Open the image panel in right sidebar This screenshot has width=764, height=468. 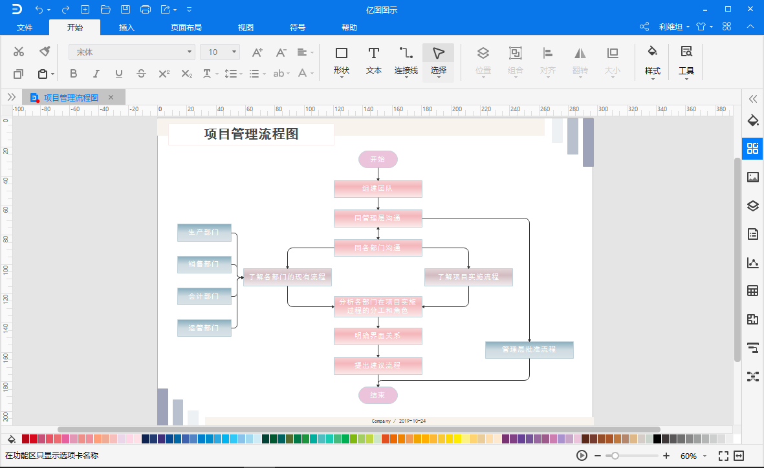pos(752,177)
